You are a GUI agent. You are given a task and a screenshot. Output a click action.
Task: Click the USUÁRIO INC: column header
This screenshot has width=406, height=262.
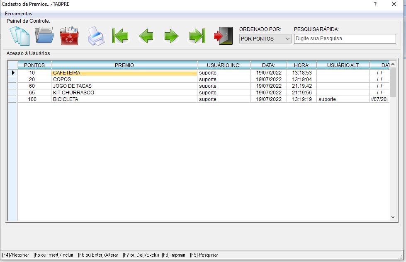(x=224, y=65)
